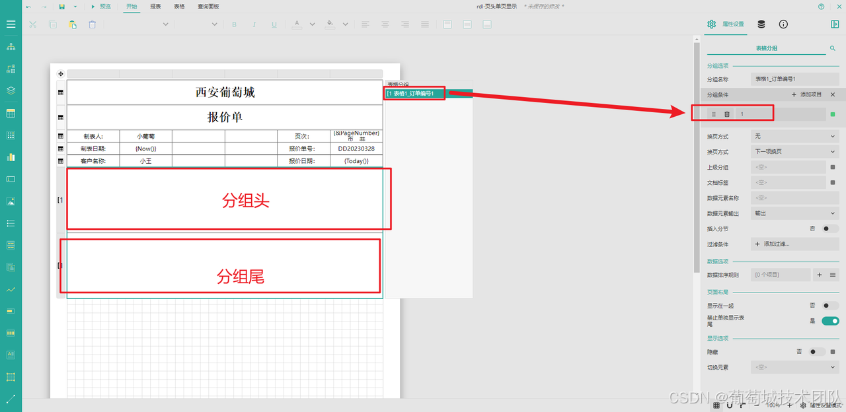The image size is (846, 412).
Task: Select the list component in sidebar
Action: coord(11,223)
